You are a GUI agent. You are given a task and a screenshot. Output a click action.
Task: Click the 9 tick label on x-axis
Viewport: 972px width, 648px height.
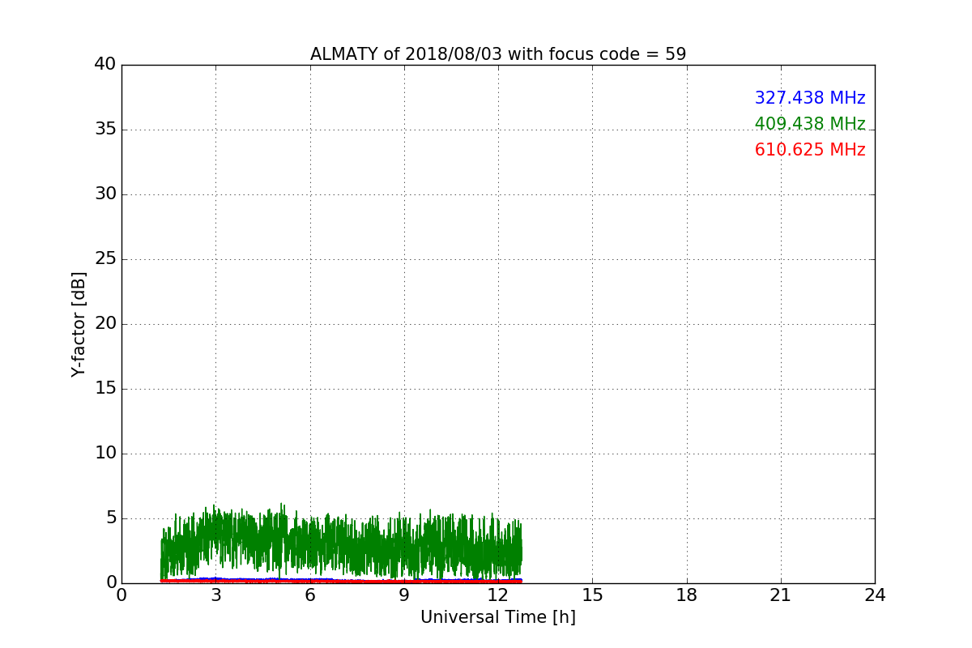click(404, 595)
